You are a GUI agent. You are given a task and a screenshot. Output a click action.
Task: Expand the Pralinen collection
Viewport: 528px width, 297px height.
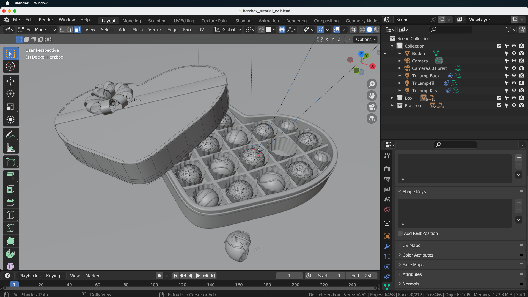[x=392, y=105]
